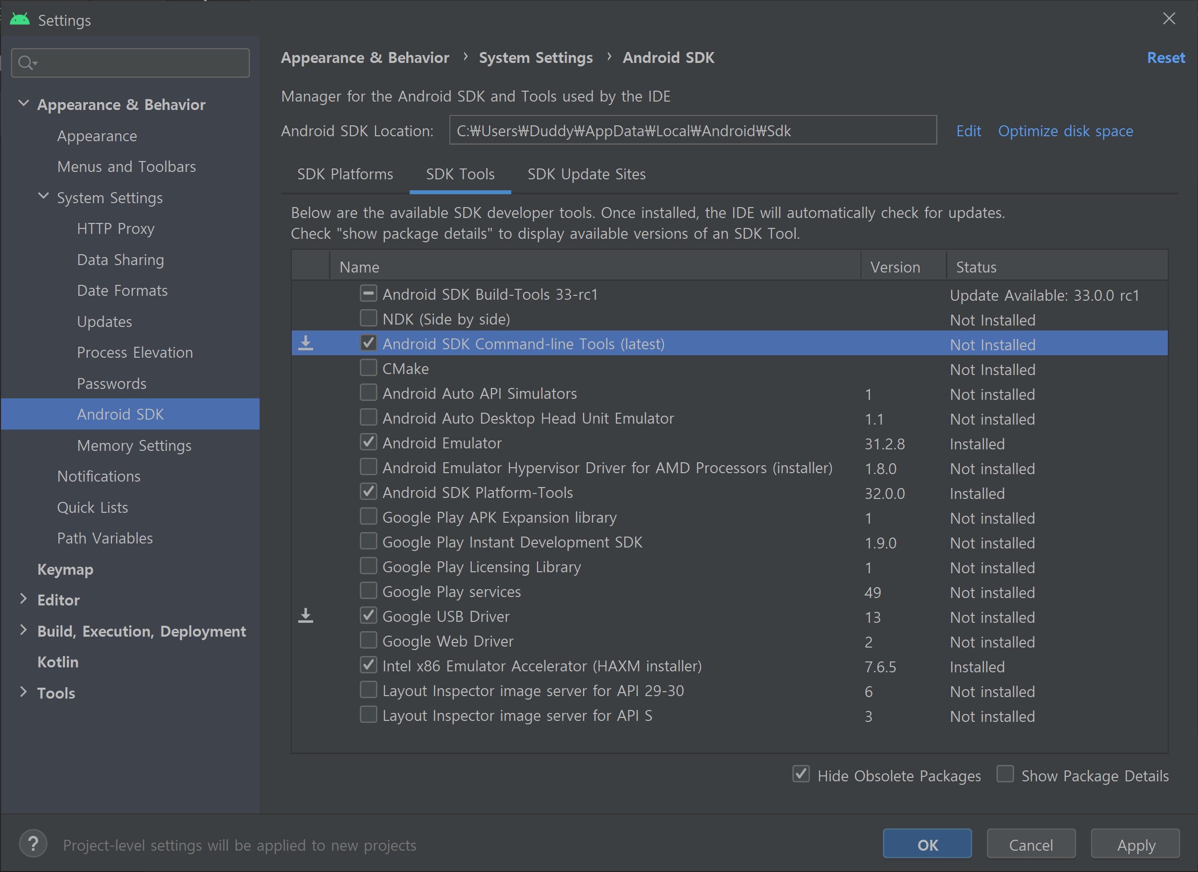The width and height of the screenshot is (1198, 872).
Task: Click the Android SDK Location path field
Action: 692,130
